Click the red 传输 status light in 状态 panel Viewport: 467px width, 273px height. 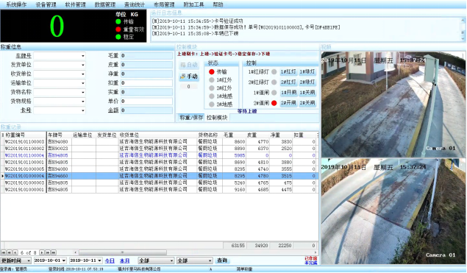(x=212, y=72)
